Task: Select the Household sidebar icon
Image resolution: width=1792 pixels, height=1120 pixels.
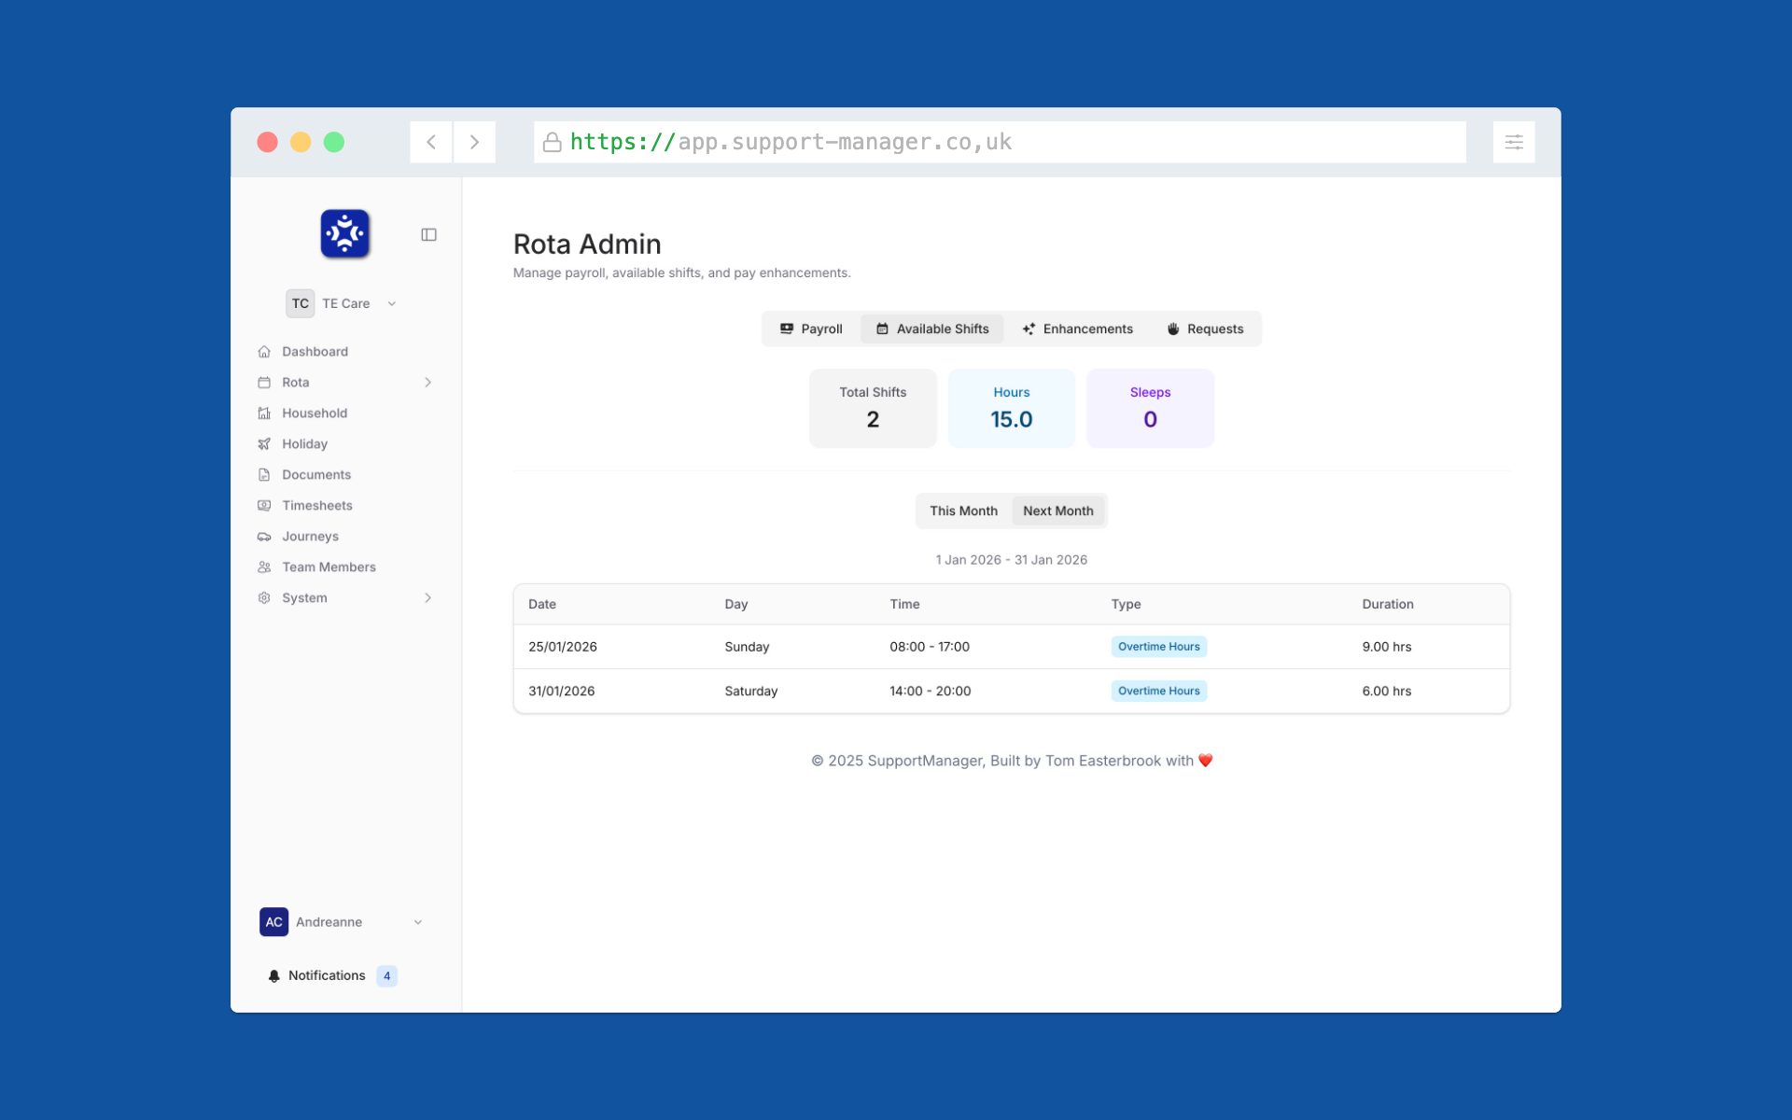Action: click(265, 413)
